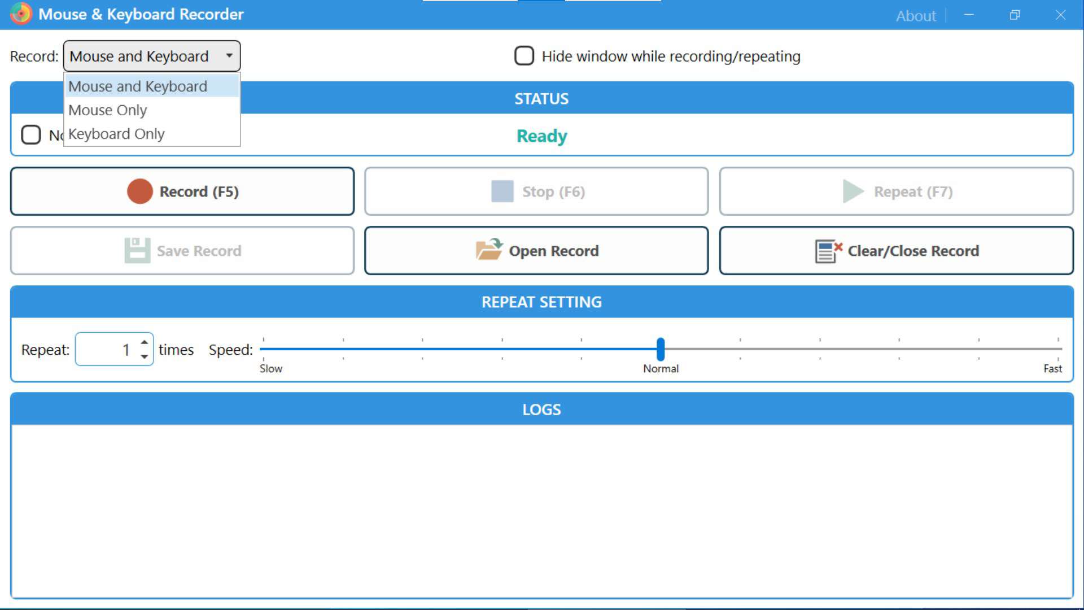Click the restore window icon
Viewport: 1084px width, 610px height.
(x=1015, y=15)
